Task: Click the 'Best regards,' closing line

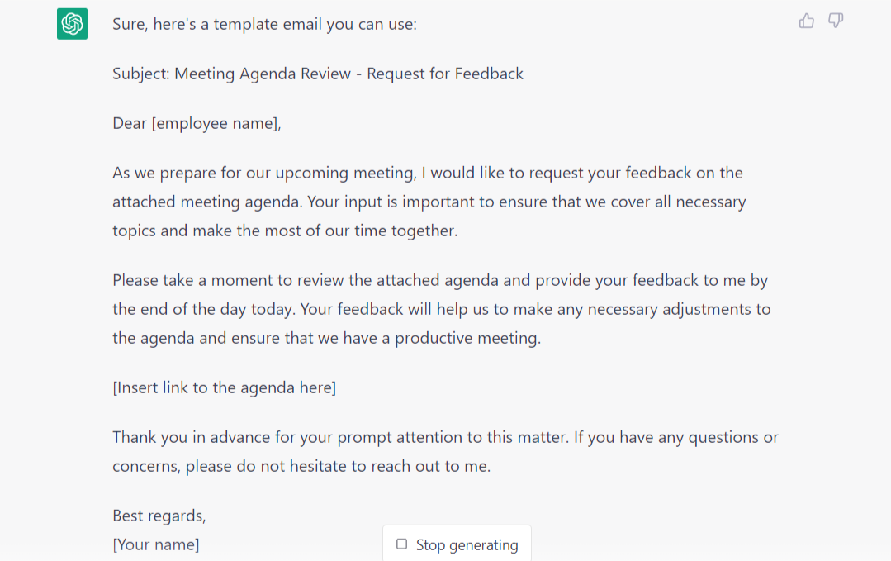Action: click(159, 516)
